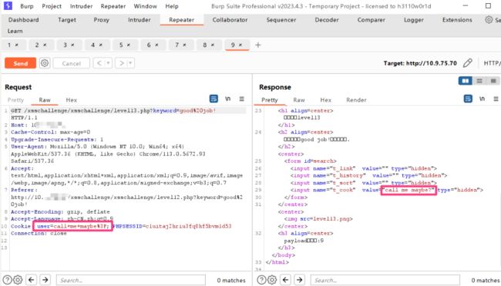Open the Settings gear in the top bar
501x286 pixels.
489,20
